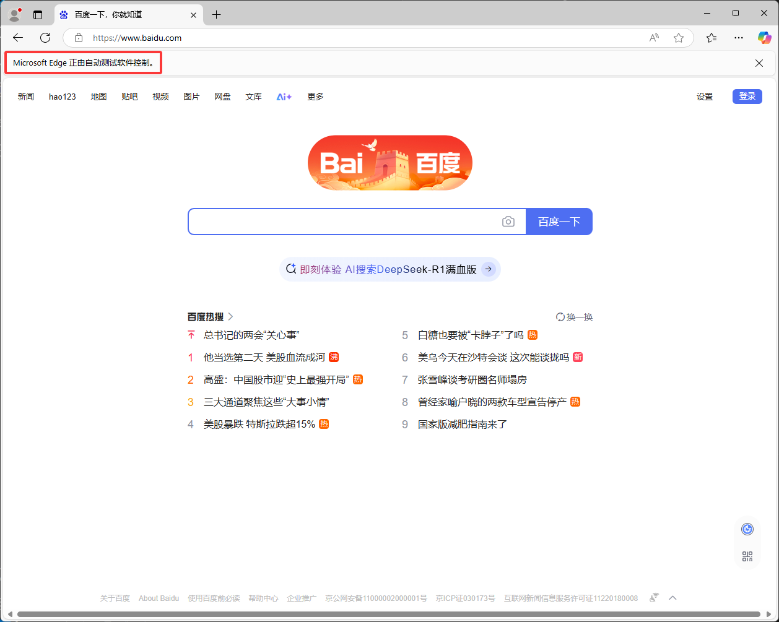Open the tab actions menu icon
Image resolution: width=779 pixels, height=622 pixels.
pos(38,15)
